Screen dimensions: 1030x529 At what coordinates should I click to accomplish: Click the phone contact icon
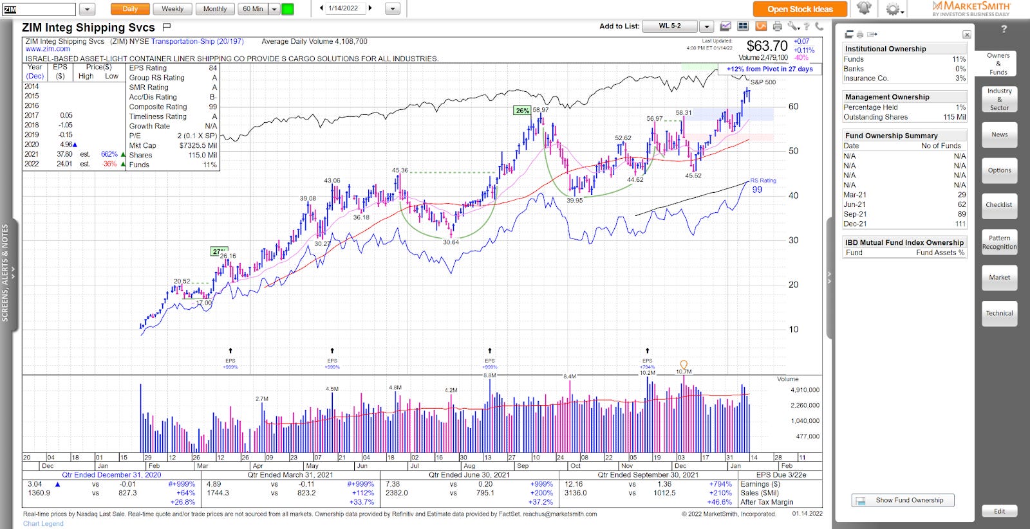coord(819,26)
